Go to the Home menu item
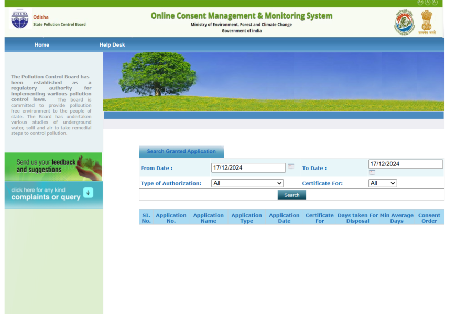Screen dimensions: 456x314 point(42,45)
